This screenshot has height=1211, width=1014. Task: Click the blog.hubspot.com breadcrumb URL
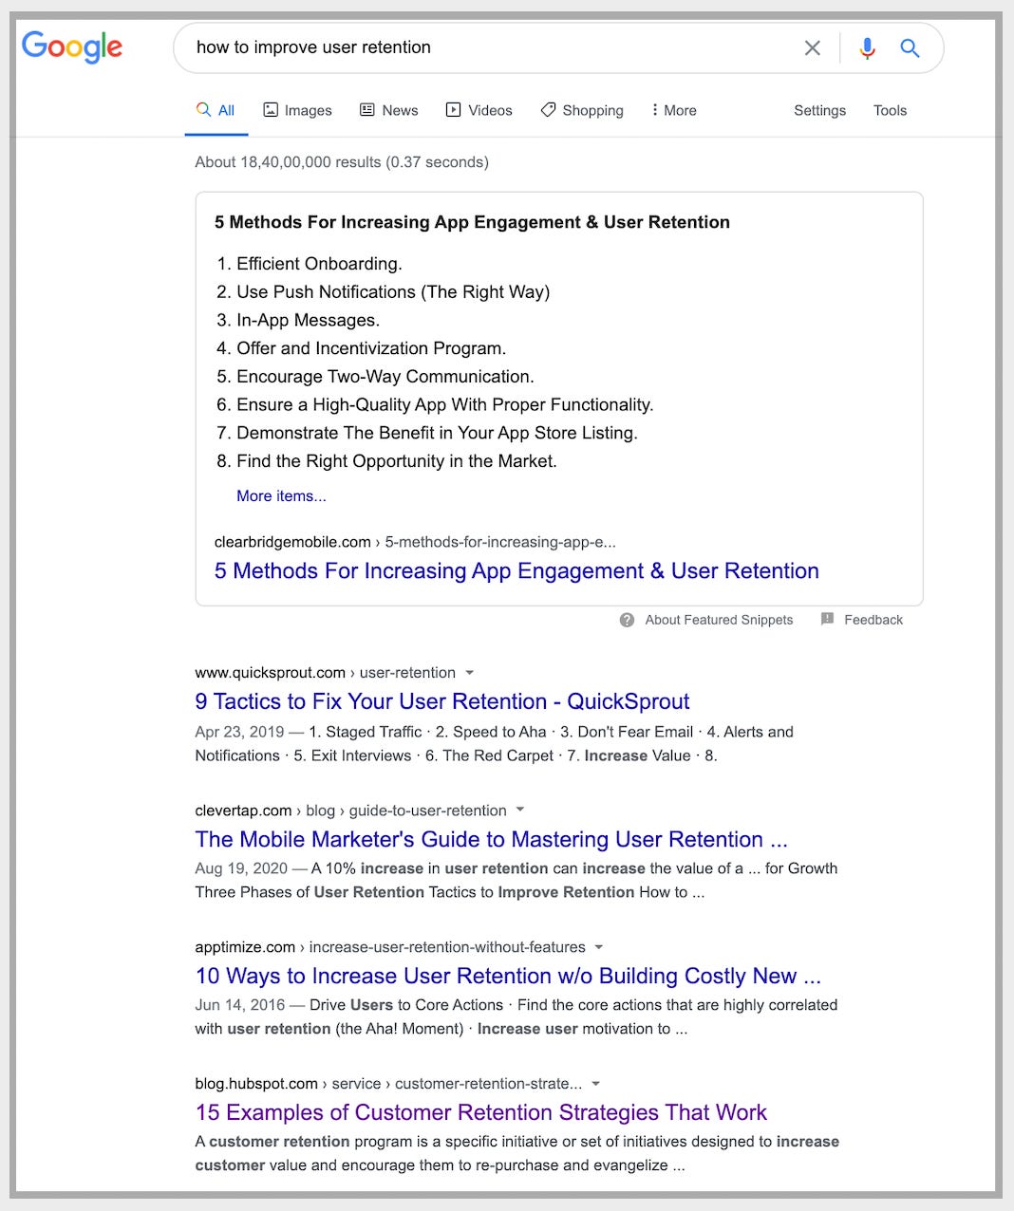coord(388,1084)
